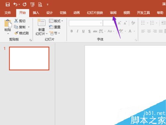
Task: Apply text highlight color pen
Action: [x=121, y=31]
